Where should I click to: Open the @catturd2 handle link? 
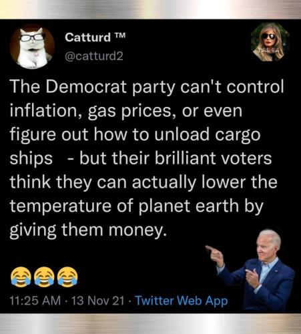click(94, 56)
